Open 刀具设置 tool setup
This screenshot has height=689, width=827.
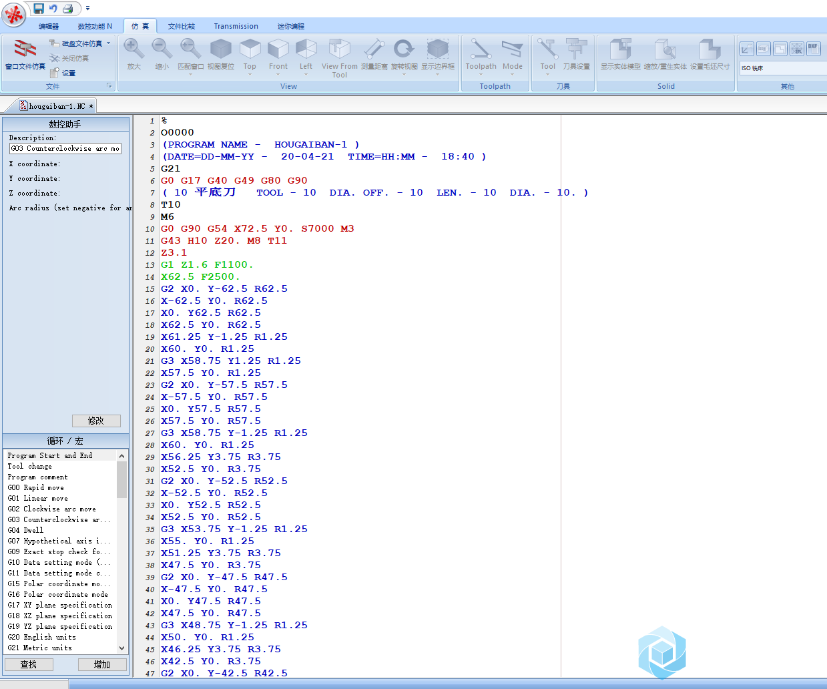tap(577, 54)
